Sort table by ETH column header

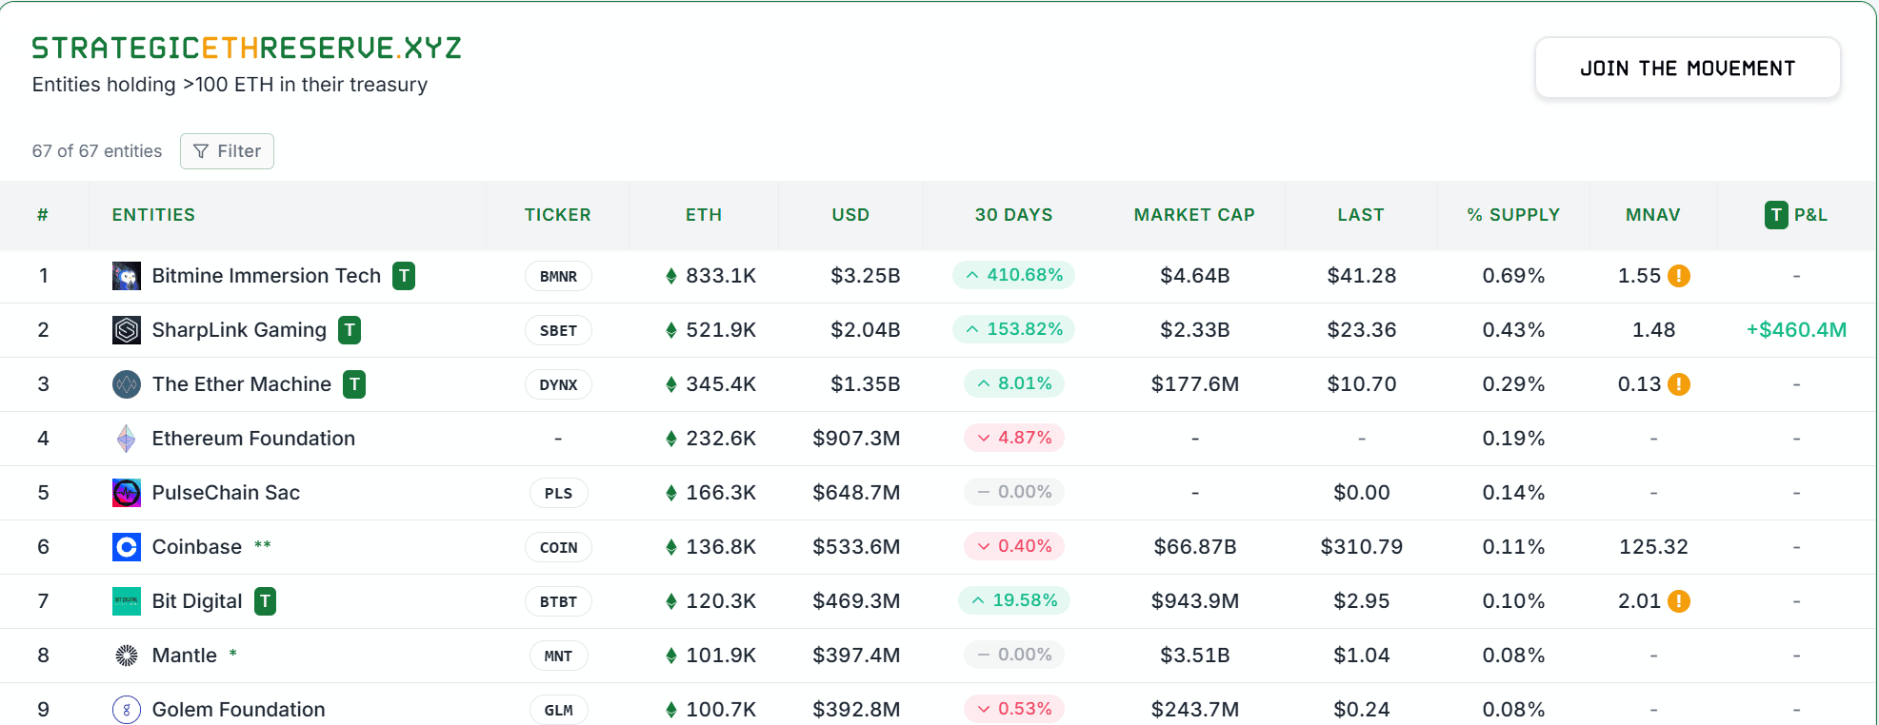(x=704, y=215)
